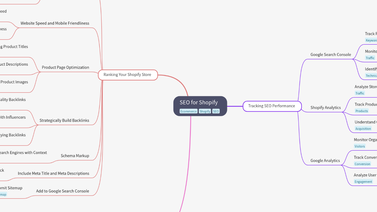Viewport: 377px width, 212px height.
Task: Click the Acquisition tag
Action: coord(363,129)
